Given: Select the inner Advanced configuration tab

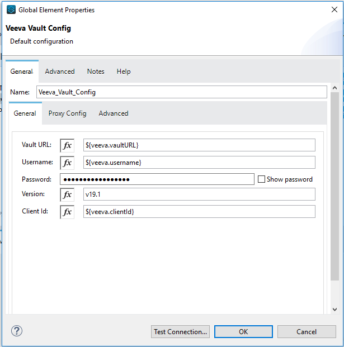Looking at the screenshot, I should [114, 113].
